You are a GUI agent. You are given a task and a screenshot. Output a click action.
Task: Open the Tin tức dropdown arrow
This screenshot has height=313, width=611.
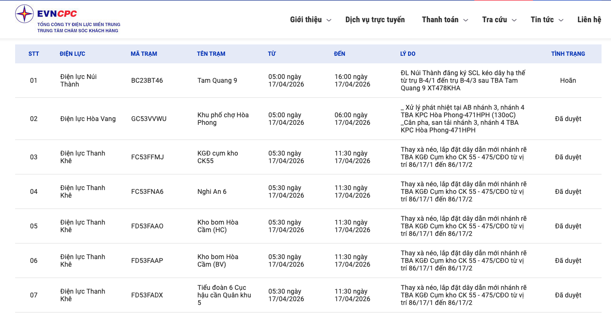[561, 20]
